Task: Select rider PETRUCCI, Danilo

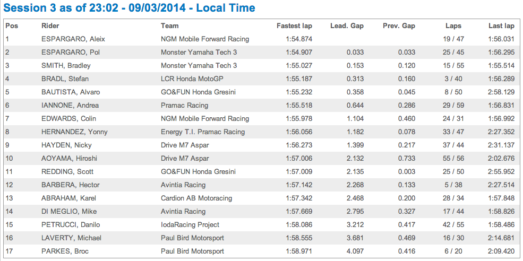Action: click(71, 225)
